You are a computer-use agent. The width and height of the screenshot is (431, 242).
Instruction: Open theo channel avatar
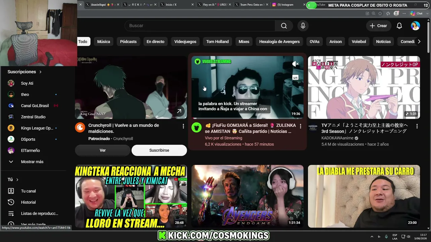coord(11,94)
